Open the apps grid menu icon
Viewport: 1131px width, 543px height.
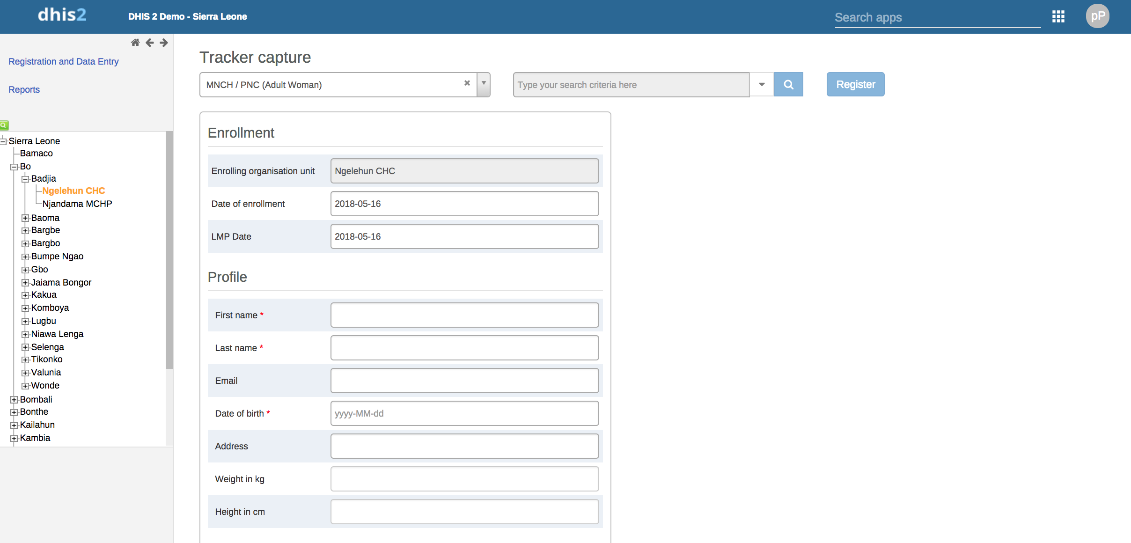(x=1058, y=17)
